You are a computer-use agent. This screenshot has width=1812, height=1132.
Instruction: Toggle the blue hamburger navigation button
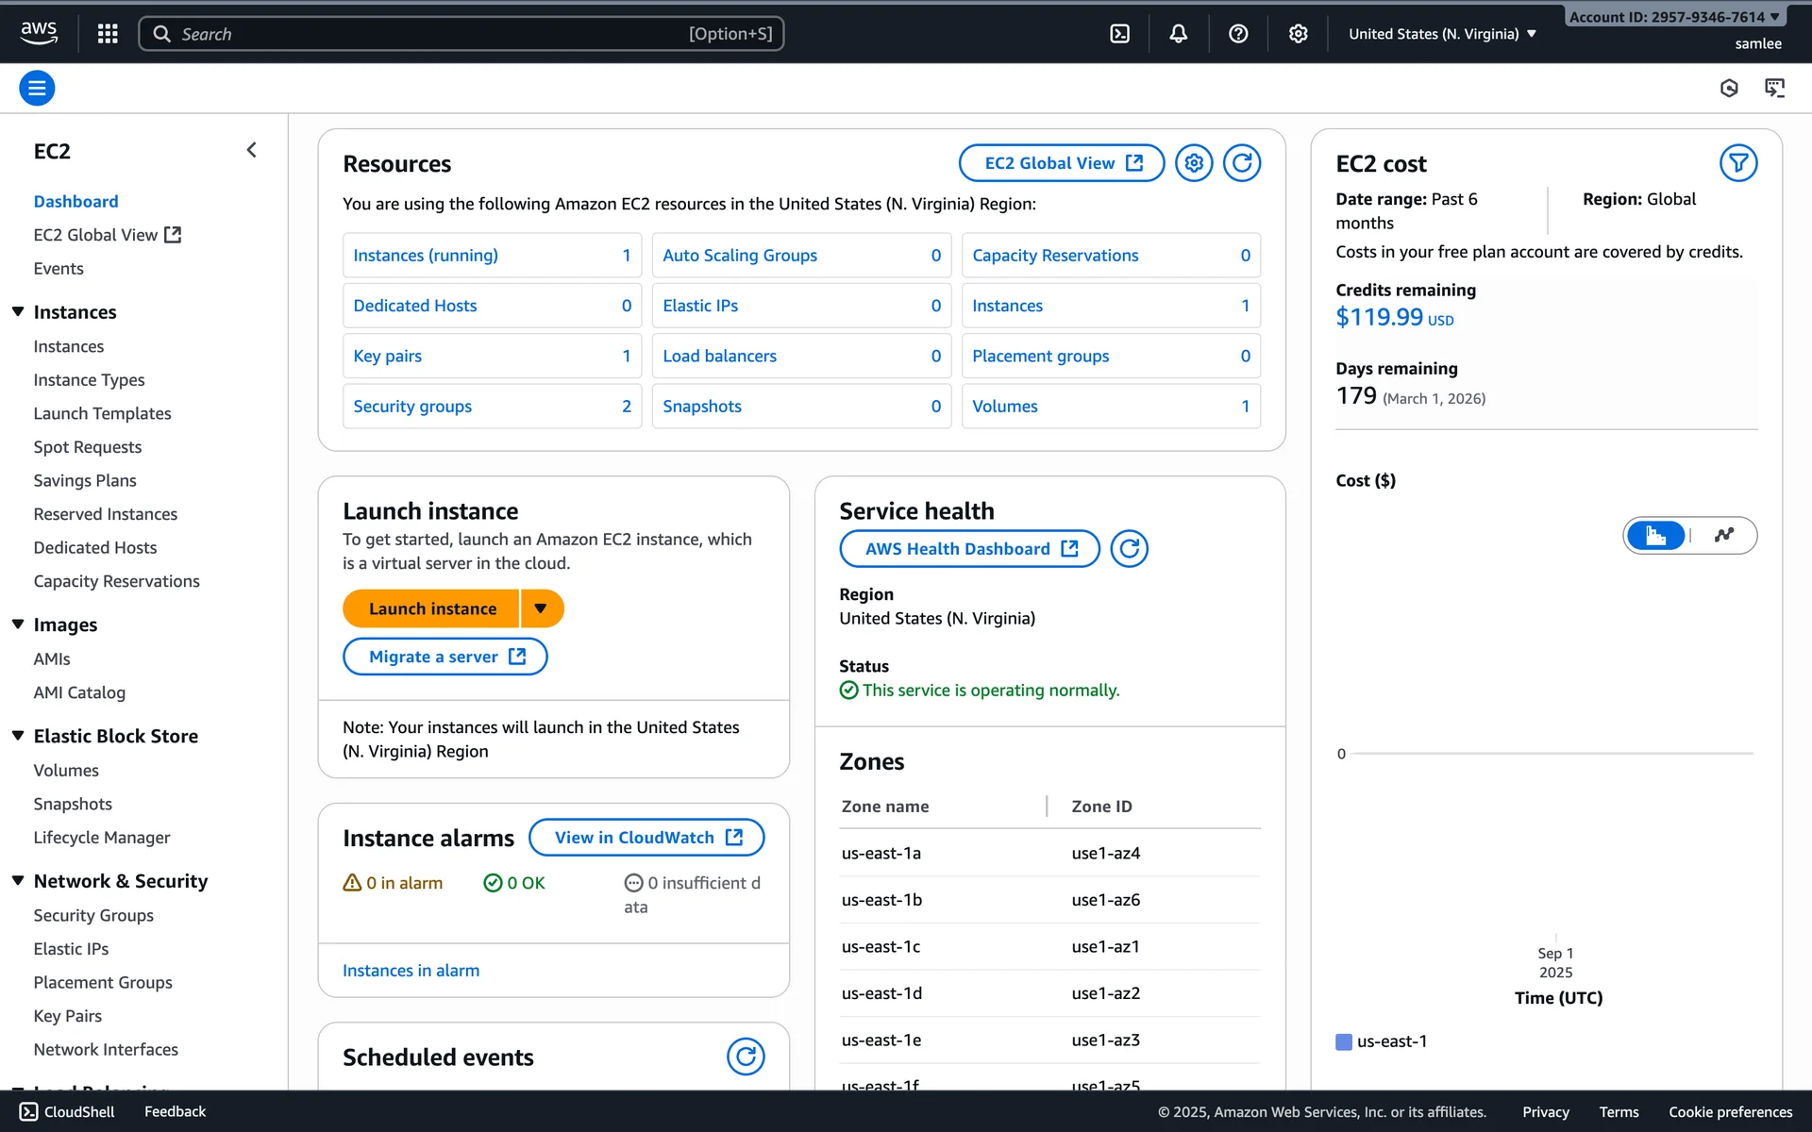pyautogui.click(x=37, y=89)
